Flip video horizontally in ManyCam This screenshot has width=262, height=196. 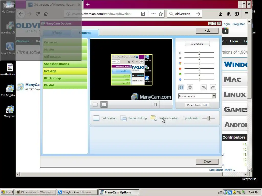point(181,87)
